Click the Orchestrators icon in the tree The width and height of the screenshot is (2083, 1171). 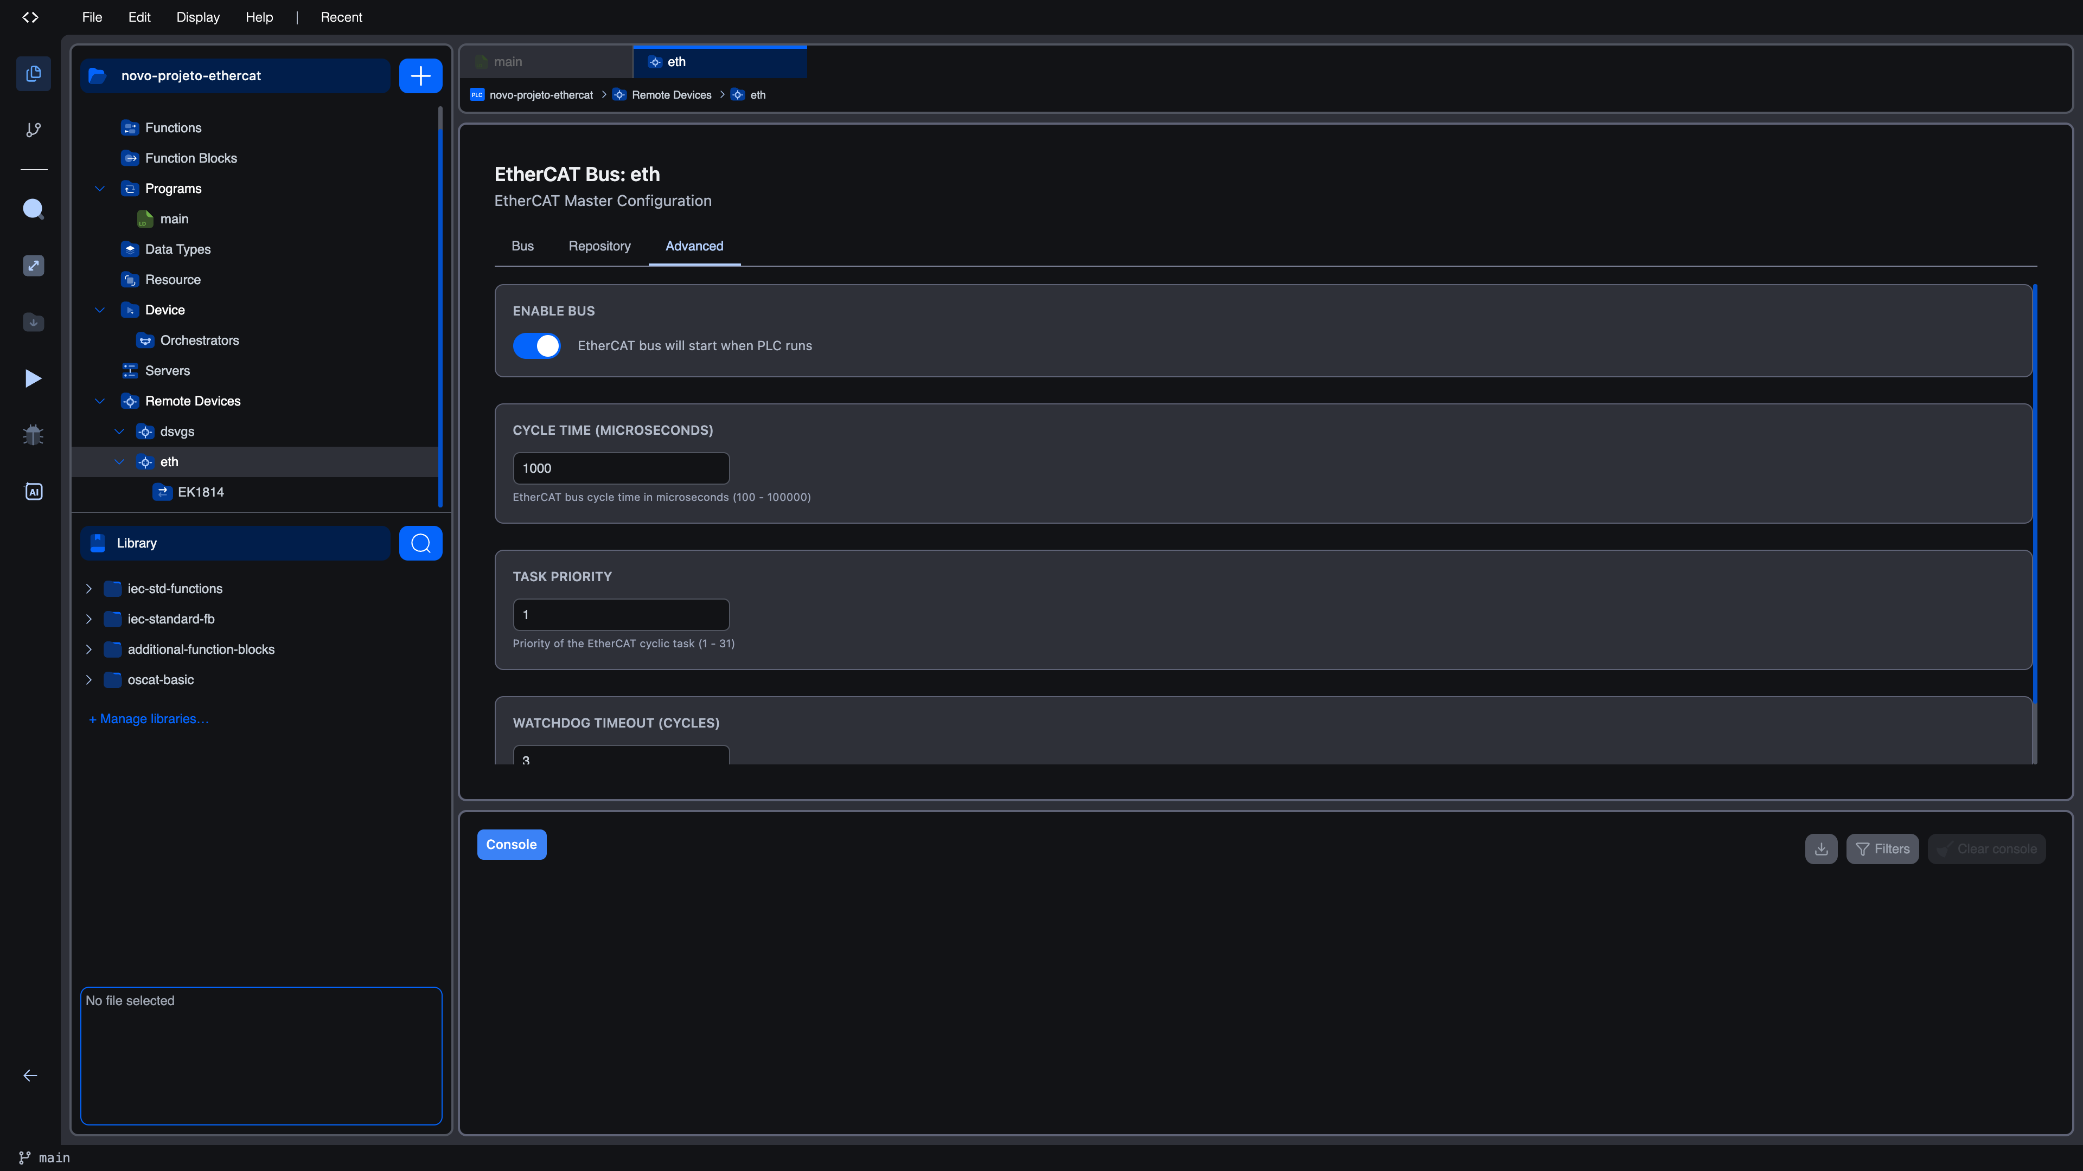click(x=145, y=340)
